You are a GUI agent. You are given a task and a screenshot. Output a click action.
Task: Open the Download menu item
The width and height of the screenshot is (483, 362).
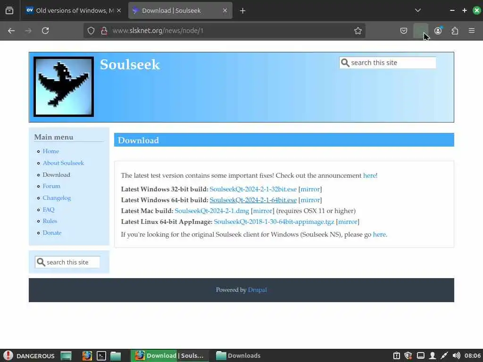(57, 174)
